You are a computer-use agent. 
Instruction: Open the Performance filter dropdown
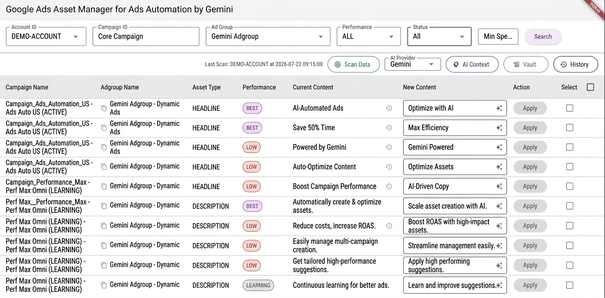click(369, 36)
